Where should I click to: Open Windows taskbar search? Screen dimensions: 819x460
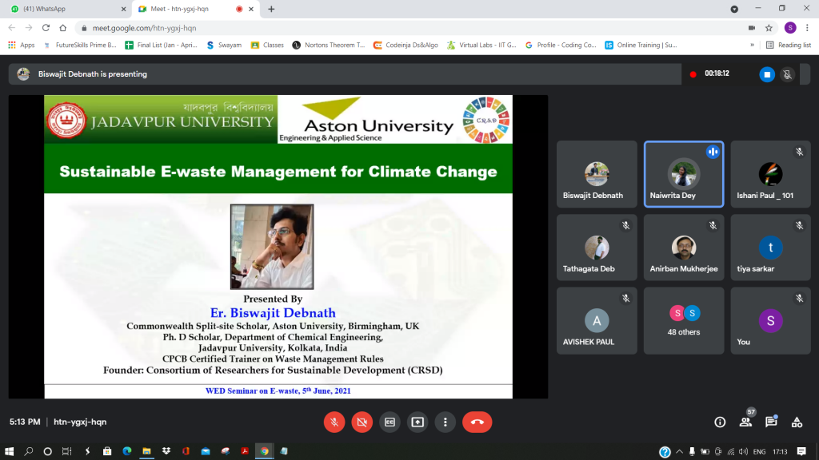29,451
